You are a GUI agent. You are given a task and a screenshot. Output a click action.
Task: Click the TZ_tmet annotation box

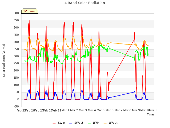29,11
